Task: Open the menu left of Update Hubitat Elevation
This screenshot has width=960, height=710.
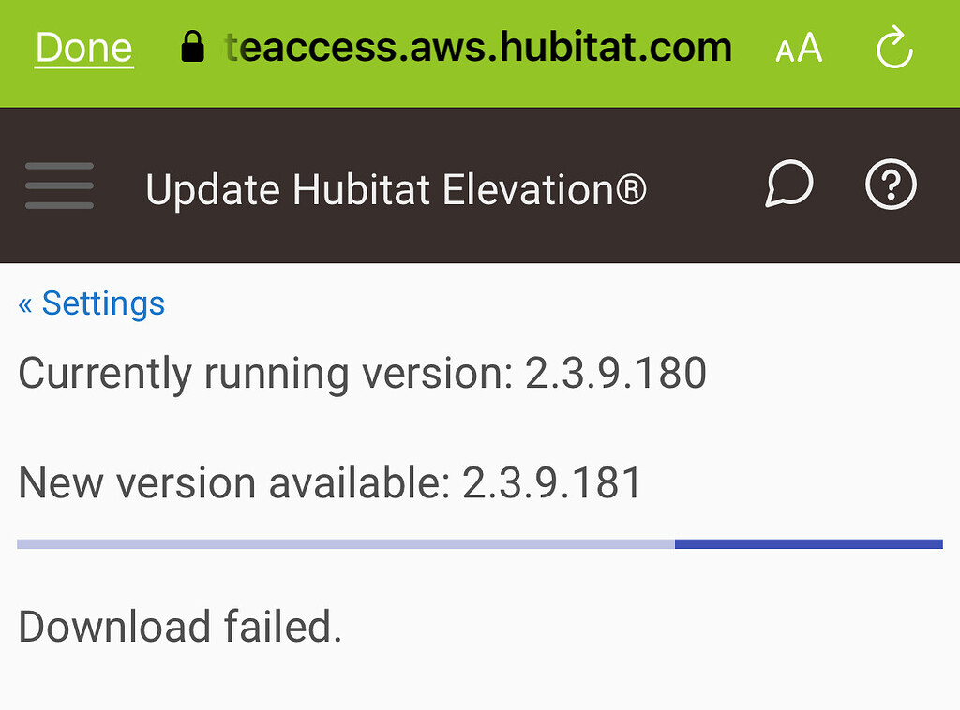Action: point(59,186)
